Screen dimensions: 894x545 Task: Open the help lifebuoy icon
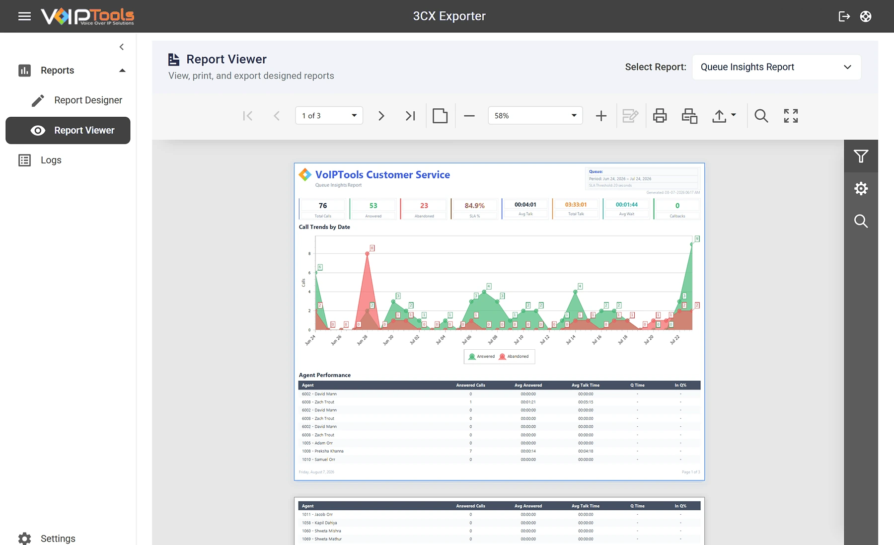click(x=866, y=16)
